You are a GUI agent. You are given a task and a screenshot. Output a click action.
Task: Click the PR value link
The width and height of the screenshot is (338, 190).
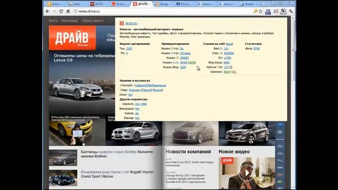pos(127,53)
